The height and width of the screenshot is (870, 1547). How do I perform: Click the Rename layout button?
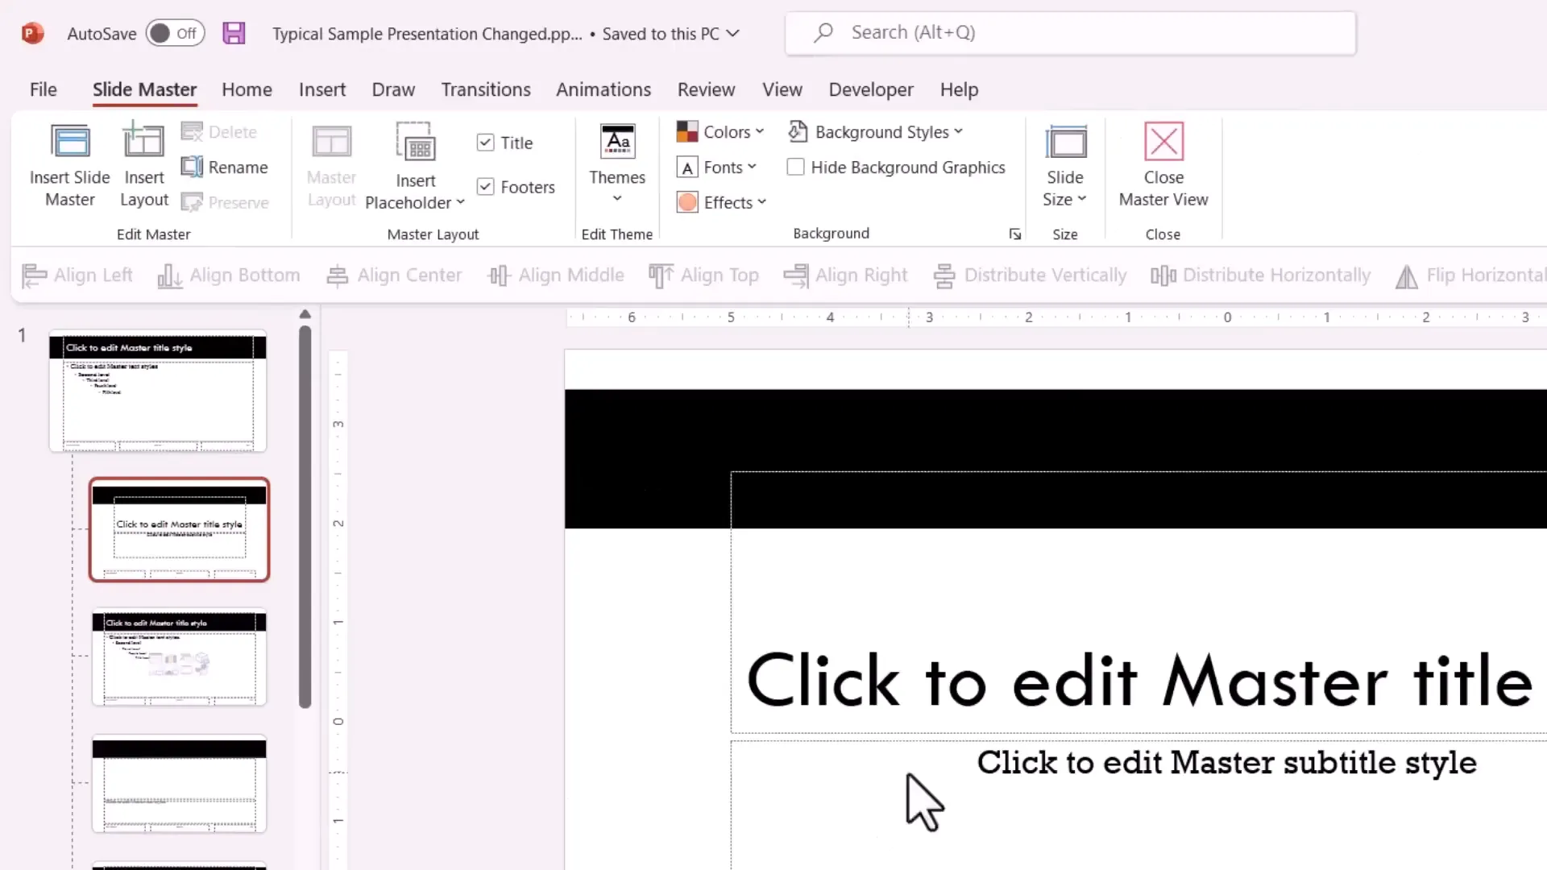(x=225, y=167)
